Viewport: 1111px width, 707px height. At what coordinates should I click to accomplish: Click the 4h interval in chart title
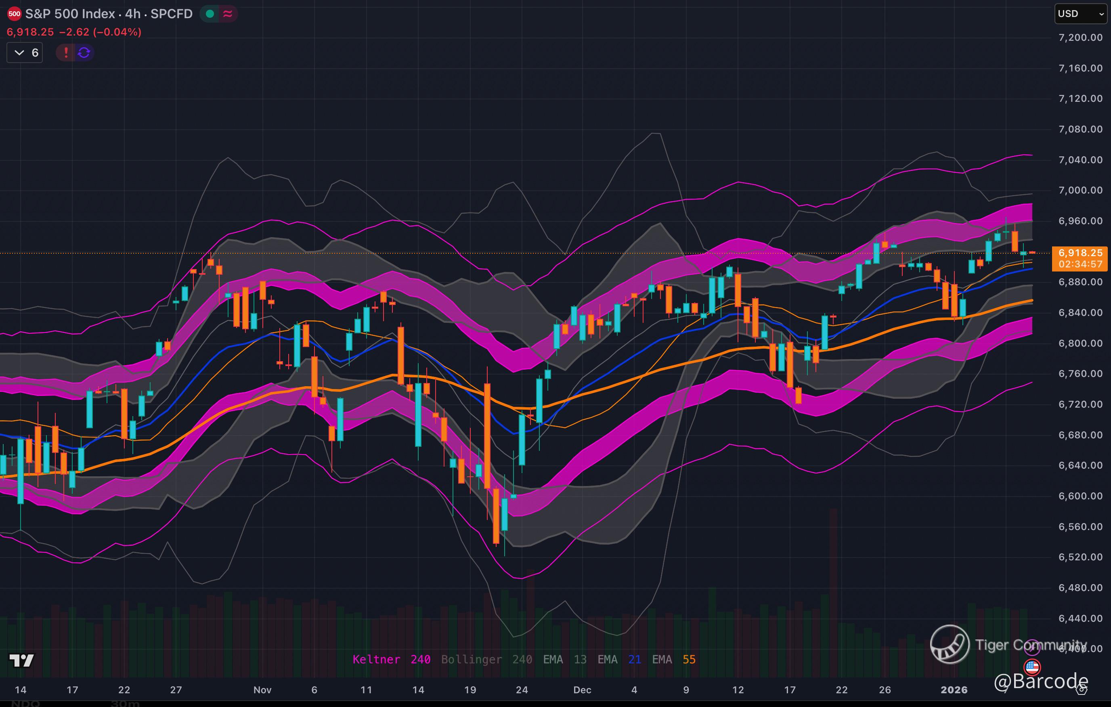click(132, 14)
